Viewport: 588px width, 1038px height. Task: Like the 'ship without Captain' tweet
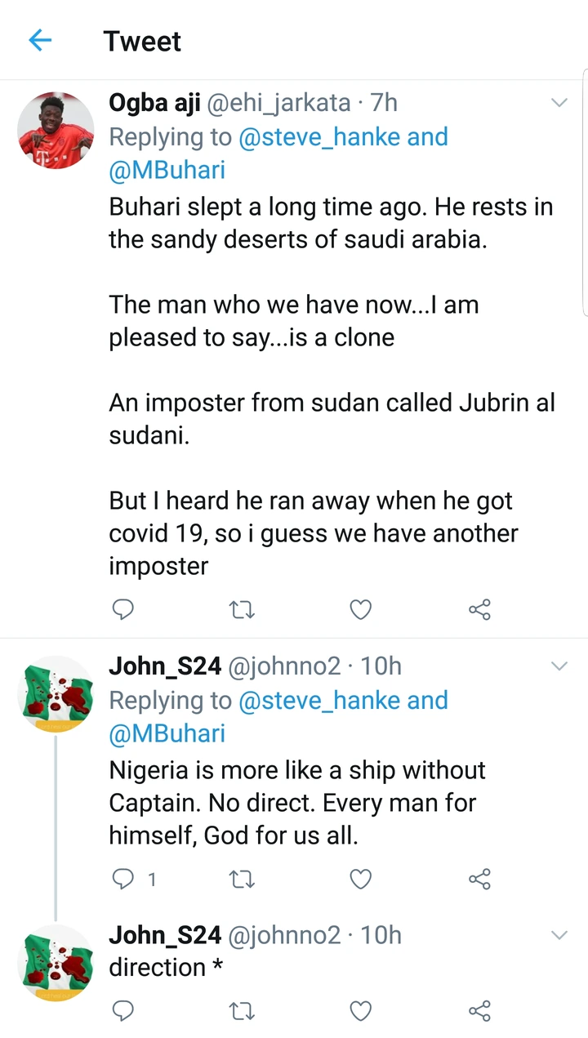[x=360, y=879]
